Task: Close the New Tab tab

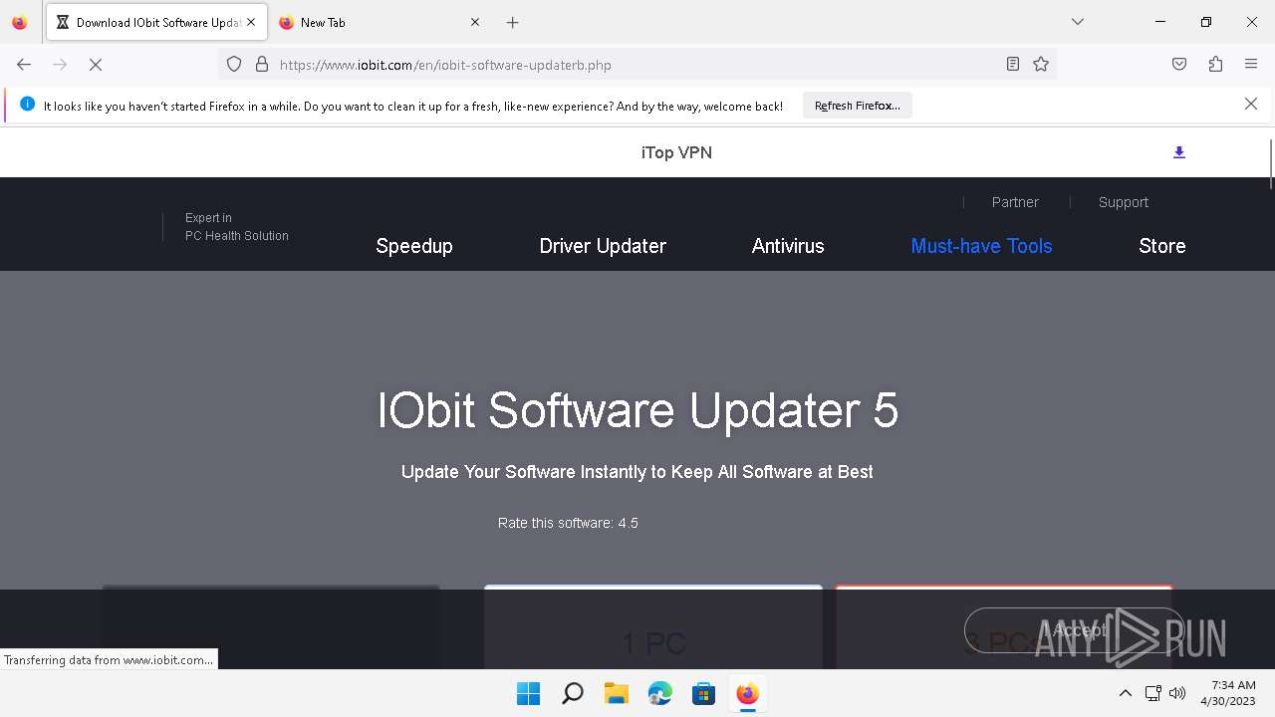Action: pos(475,22)
